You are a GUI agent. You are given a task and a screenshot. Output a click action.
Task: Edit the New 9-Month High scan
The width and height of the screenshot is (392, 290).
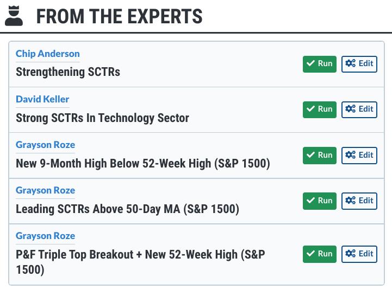pyautogui.click(x=359, y=156)
